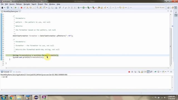Toggle Scroll Lock in Console toolbar
Viewport: 178px width, 100px height.
tap(142, 72)
